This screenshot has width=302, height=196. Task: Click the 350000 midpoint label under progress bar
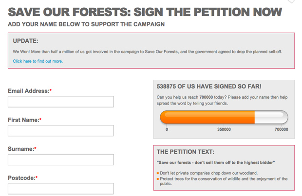pyautogui.click(x=224, y=129)
